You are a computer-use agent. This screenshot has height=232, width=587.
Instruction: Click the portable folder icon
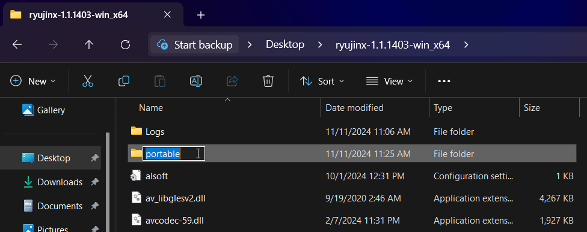137,153
